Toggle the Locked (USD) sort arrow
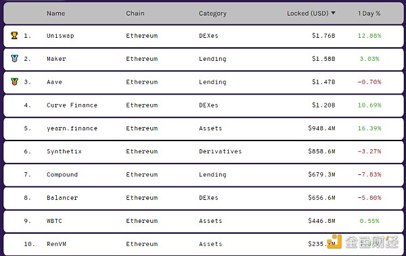 click(333, 13)
